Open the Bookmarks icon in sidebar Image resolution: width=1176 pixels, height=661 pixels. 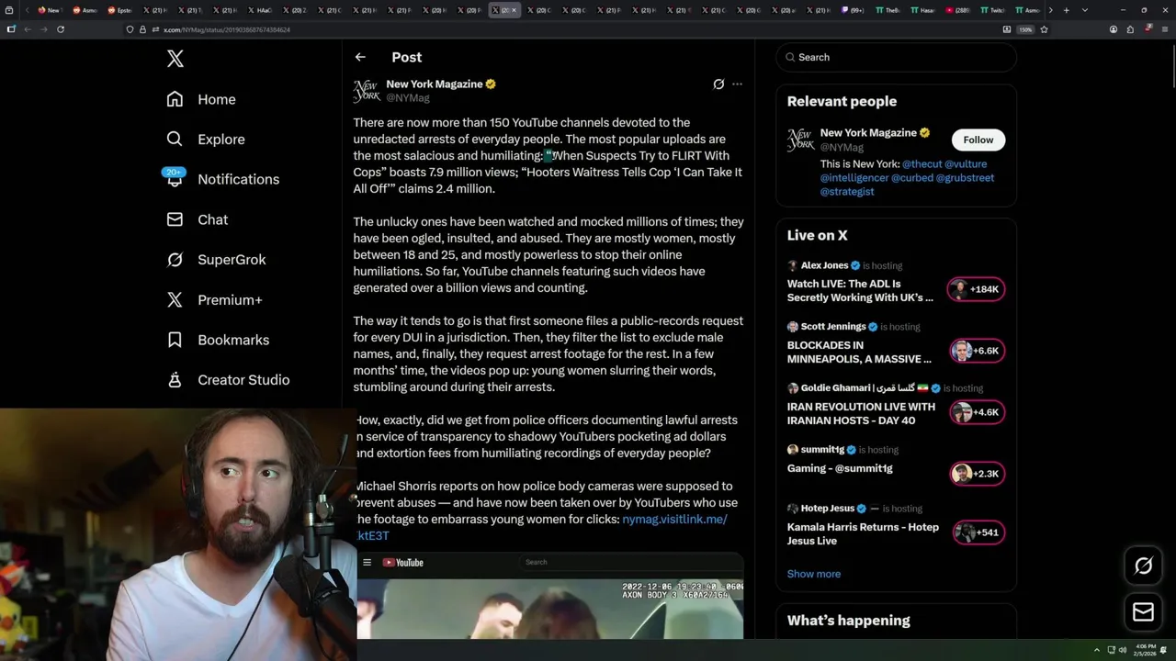pos(175,340)
